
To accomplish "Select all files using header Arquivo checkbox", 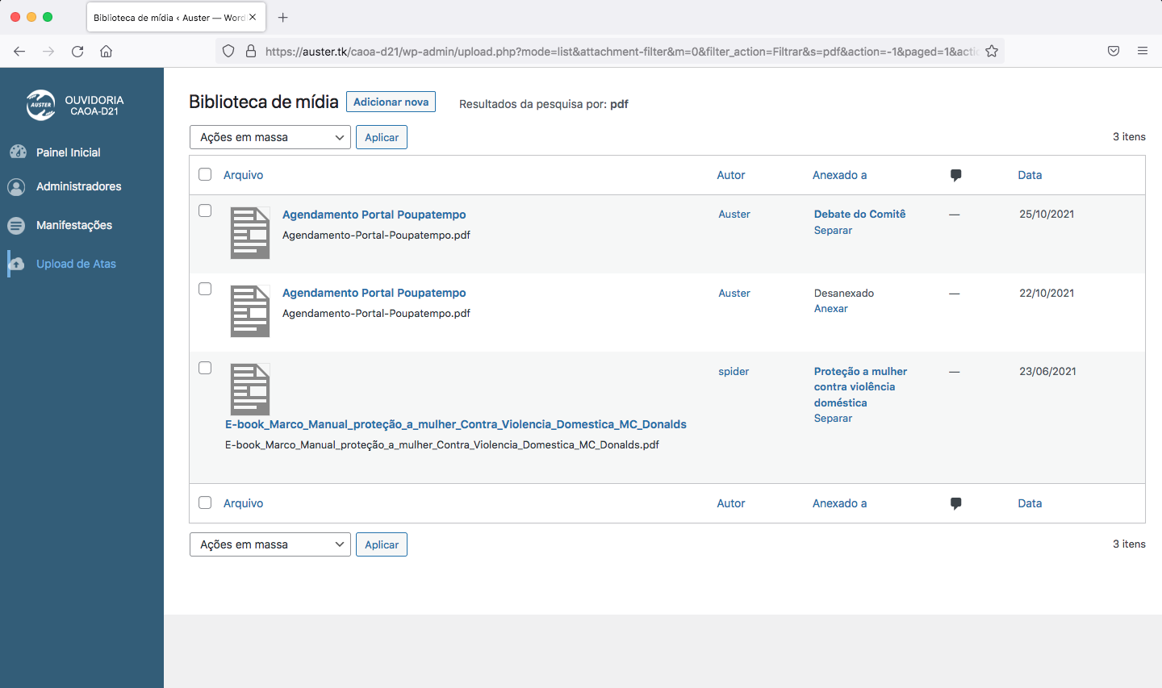I will pyautogui.click(x=205, y=174).
